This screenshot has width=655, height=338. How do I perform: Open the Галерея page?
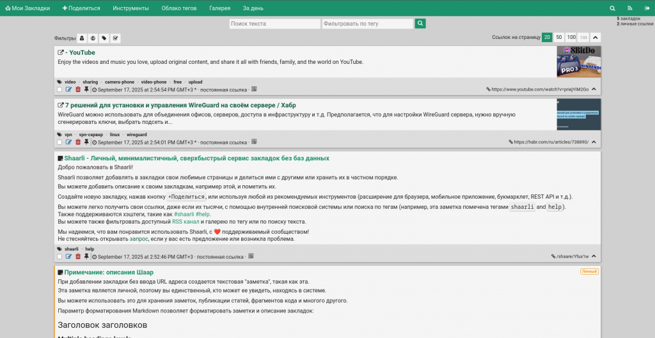pyautogui.click(x=220, y=8)
